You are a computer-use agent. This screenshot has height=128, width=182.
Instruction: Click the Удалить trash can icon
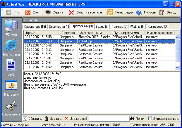point(46,119)
